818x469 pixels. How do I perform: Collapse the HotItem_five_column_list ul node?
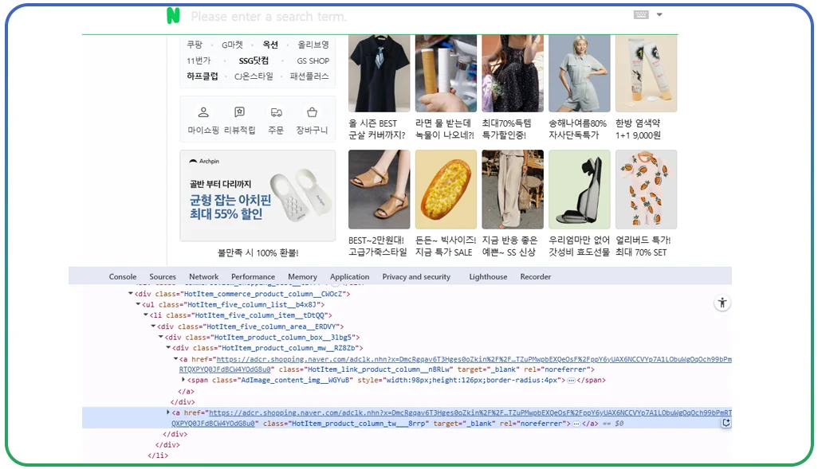pos(138,305)
